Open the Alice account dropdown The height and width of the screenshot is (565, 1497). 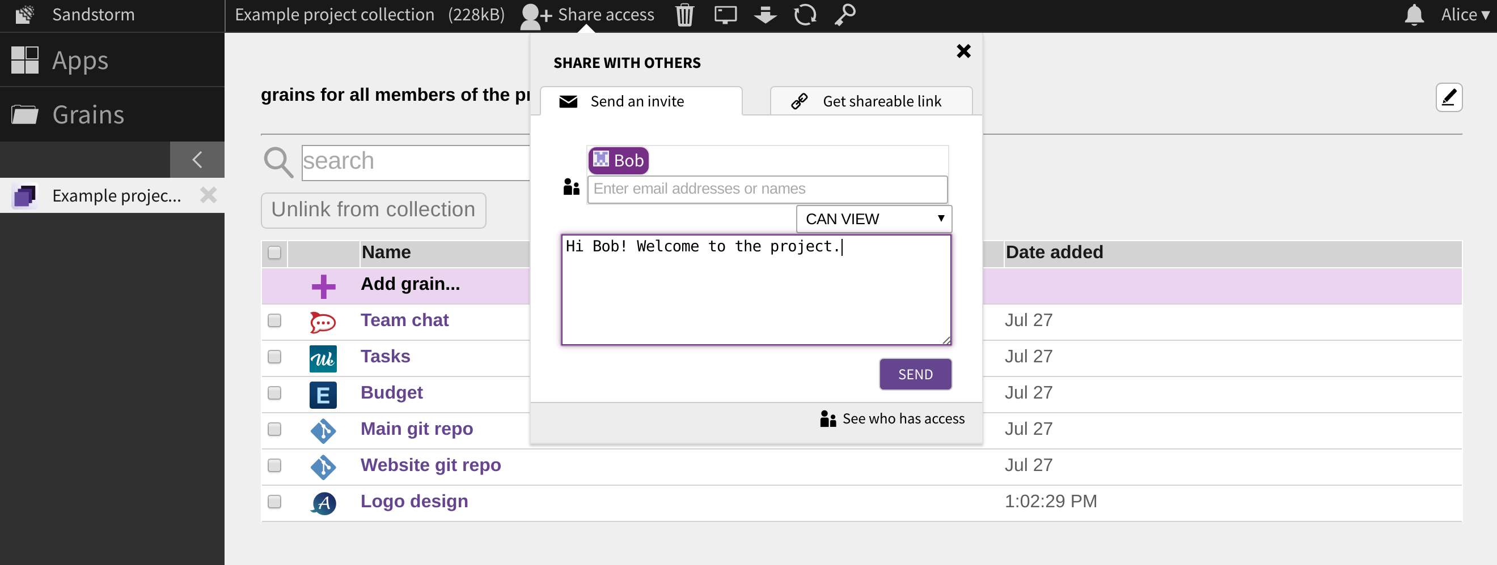[x=1464, y=15]
